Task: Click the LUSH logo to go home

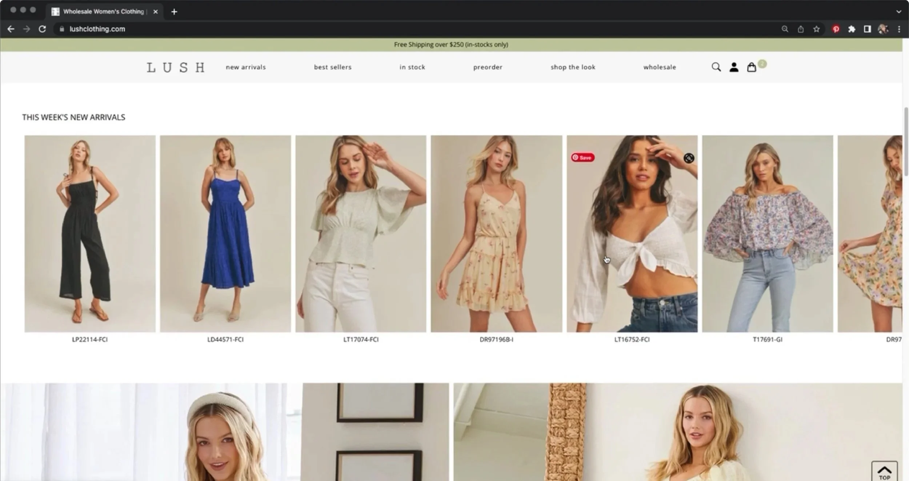Action: (176, 67)
